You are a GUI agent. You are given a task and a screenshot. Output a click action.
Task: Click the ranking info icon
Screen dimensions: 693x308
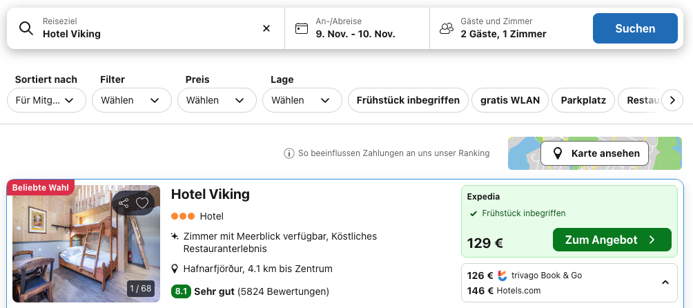(x=289, y=153)
